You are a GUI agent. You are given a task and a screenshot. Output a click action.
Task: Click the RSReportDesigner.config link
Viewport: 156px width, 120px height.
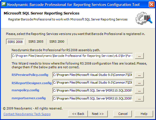pyautogui.click(x=31, y=83)
